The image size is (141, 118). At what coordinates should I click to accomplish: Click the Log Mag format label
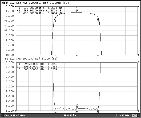tap(22, 3)
